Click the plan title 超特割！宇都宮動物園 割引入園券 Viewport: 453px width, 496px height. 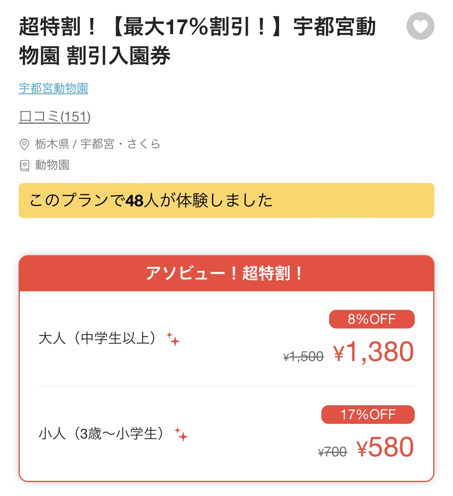click(197, 41)
